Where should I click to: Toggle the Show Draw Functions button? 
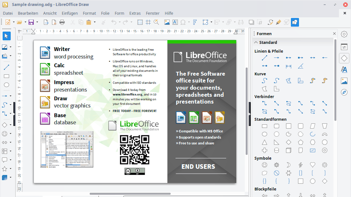(x=295, y=22)
